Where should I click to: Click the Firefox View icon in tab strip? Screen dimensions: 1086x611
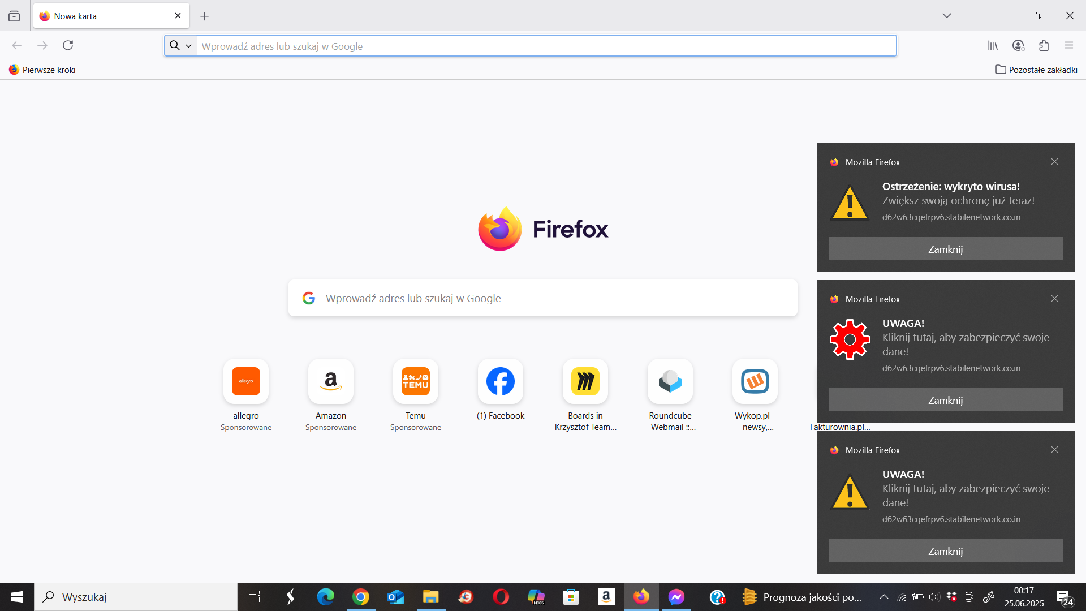tap(14, 16)
